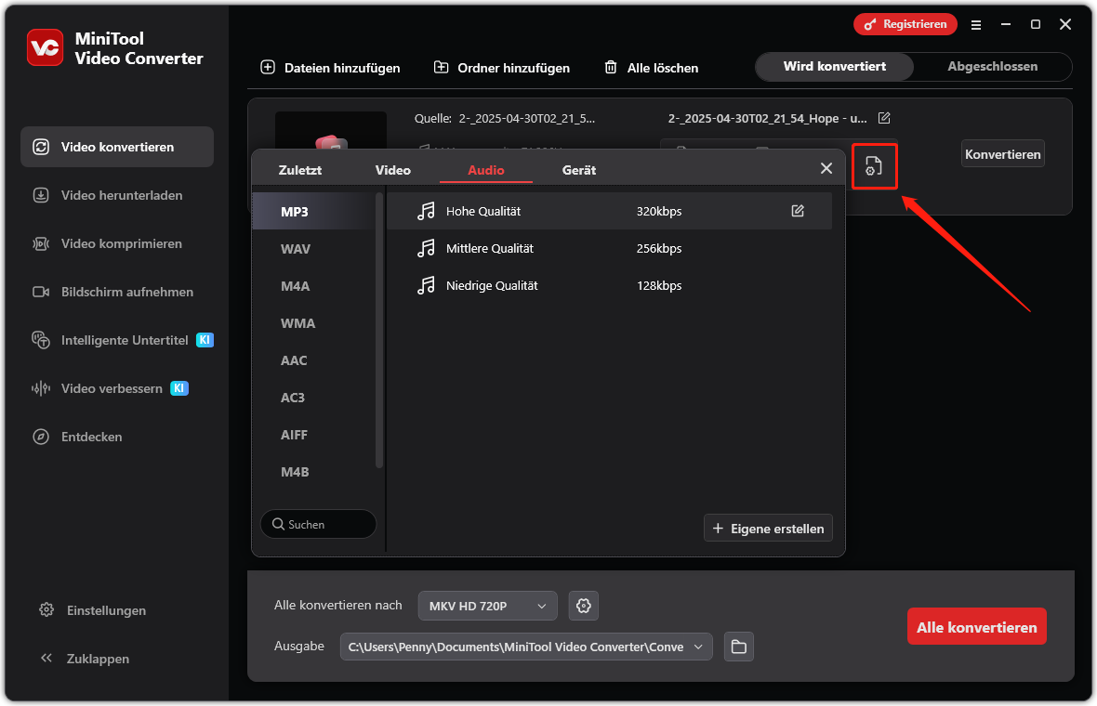Screen dimensions: 1097x706
Task: Click the Video komprimieren icon in sidebar
Action: tap(41, 243)
